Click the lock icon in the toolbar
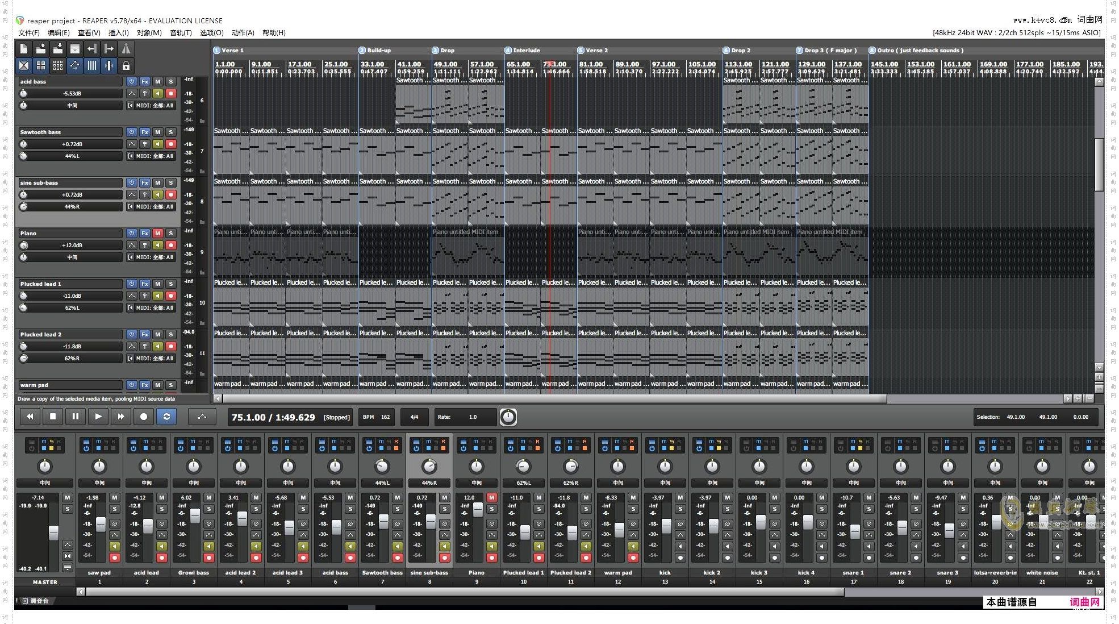 (x=126, y=66)
